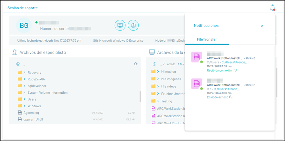This screenshot has width=285, height=141.
Task: Click the resend icon beside Enviado exitoso
Action: [231, 97]
